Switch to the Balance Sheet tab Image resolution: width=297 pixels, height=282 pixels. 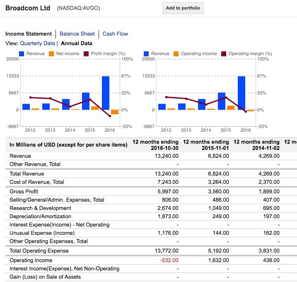click(x=77, y=34)
